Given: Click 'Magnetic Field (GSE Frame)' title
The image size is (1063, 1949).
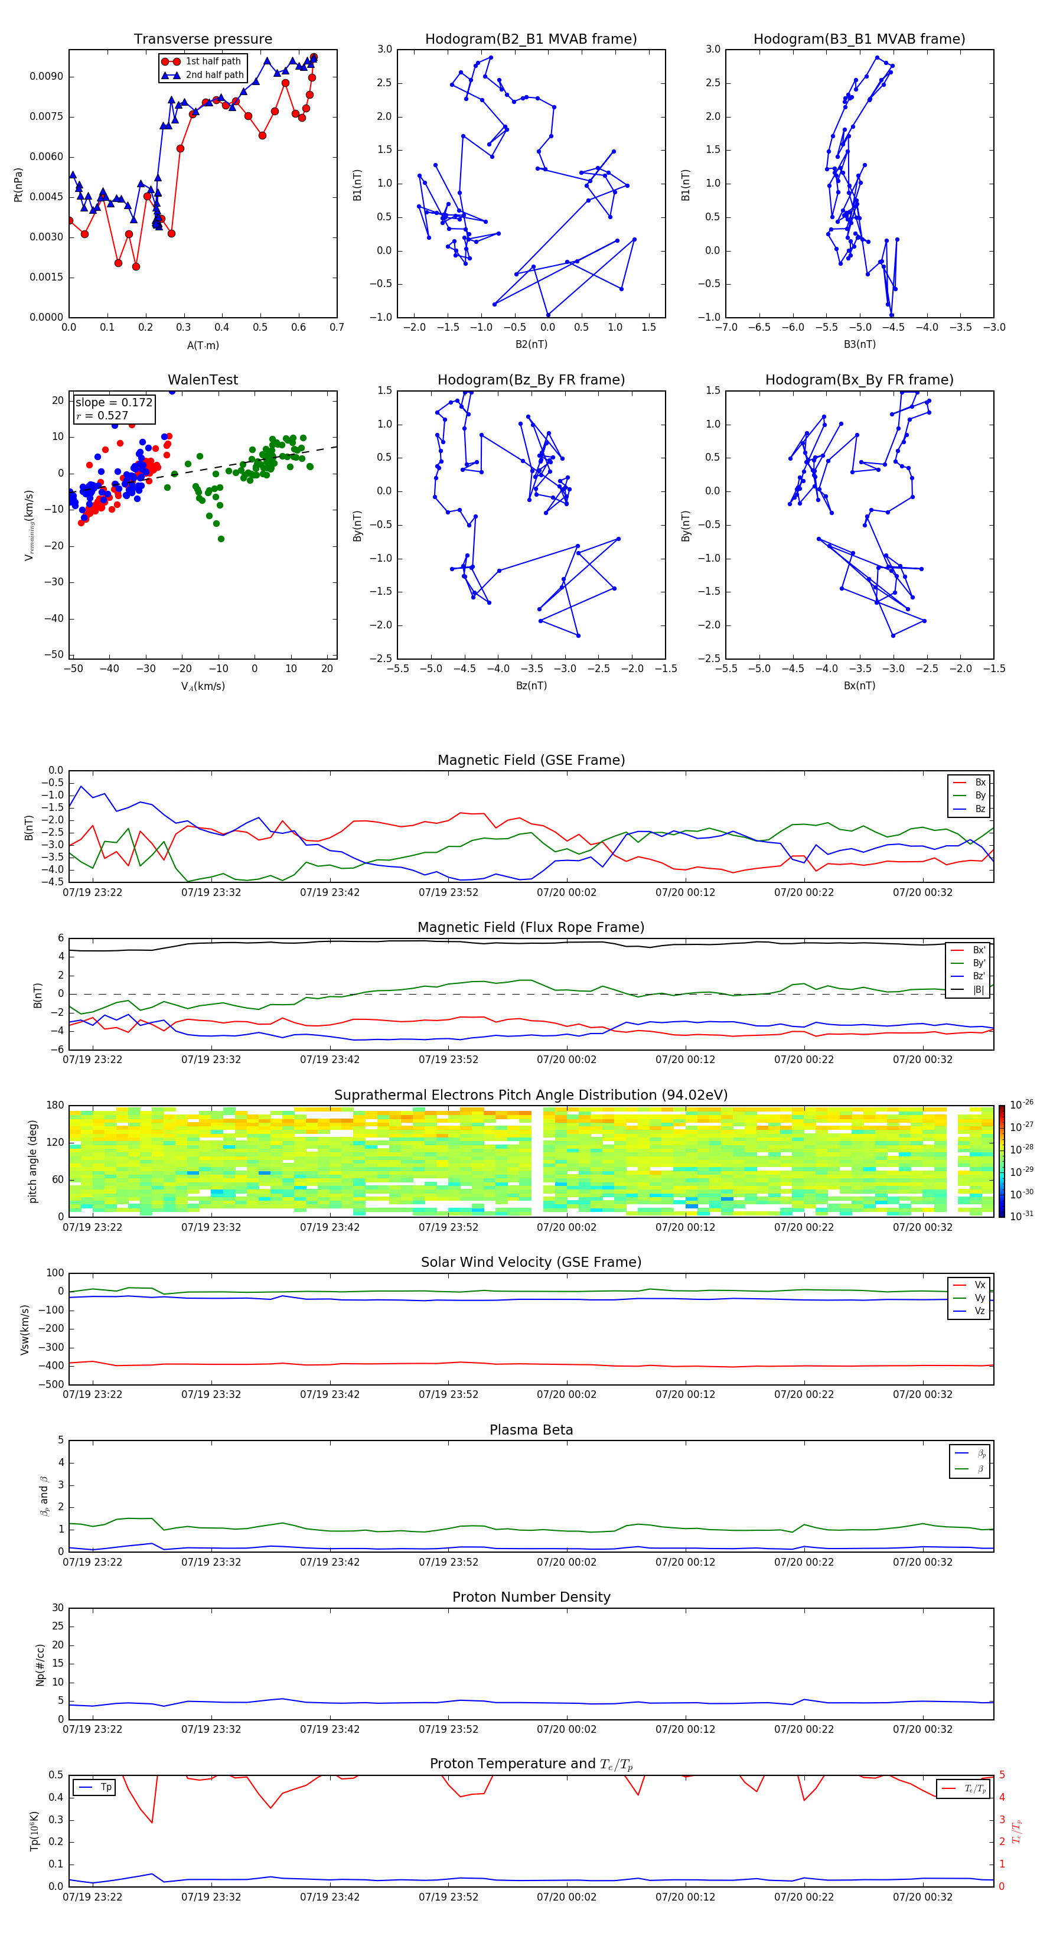Looking at the screenshot, I should (x=531, y=760).
